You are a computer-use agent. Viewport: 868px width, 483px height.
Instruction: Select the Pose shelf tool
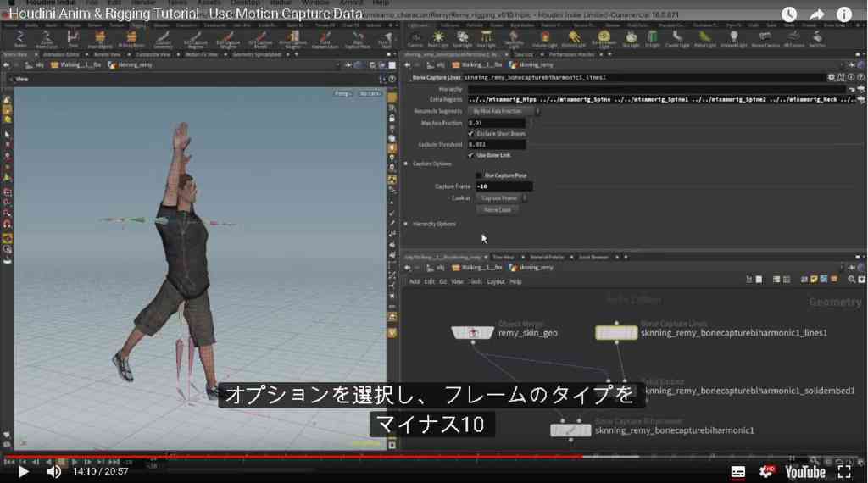point(73,39)
